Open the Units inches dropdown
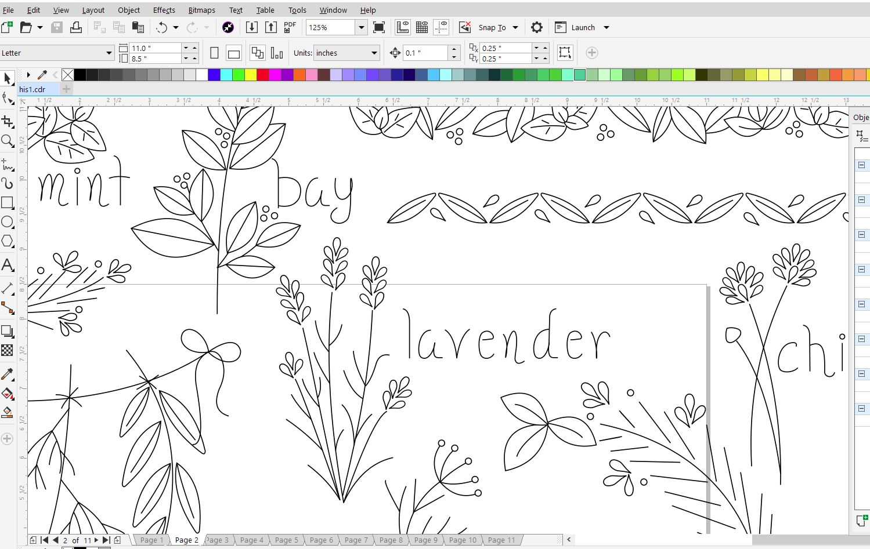Image resolution: width=870 pixels, height=549 pixels. point(374,53)
